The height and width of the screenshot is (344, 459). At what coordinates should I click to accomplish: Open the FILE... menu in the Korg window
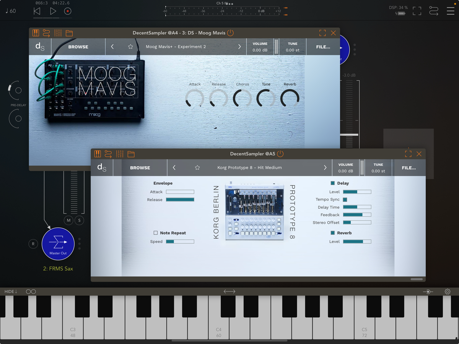(409, 167)
